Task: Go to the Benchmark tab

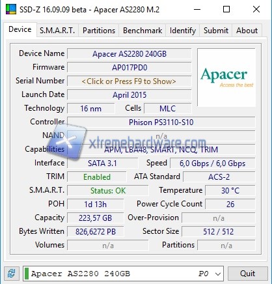Action: click(x=143, y=31)
